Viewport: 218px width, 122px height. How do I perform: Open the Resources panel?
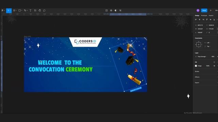pos(35,11)
